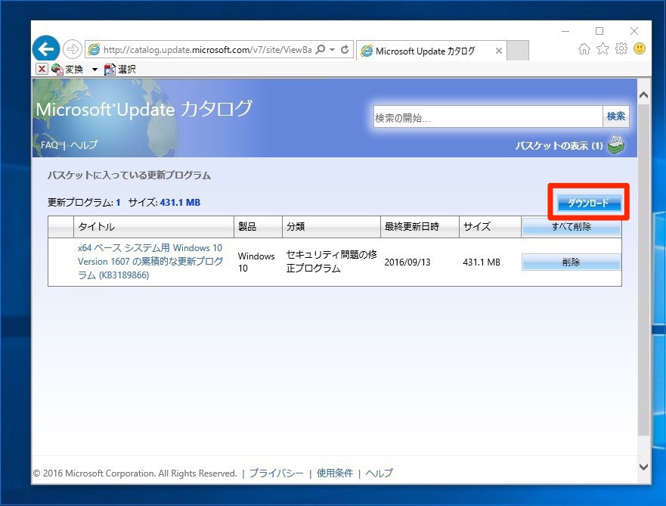The height and width of the screenshot is (506, 666).
Task: Minimize the browser window
Action: pos(565,32)
